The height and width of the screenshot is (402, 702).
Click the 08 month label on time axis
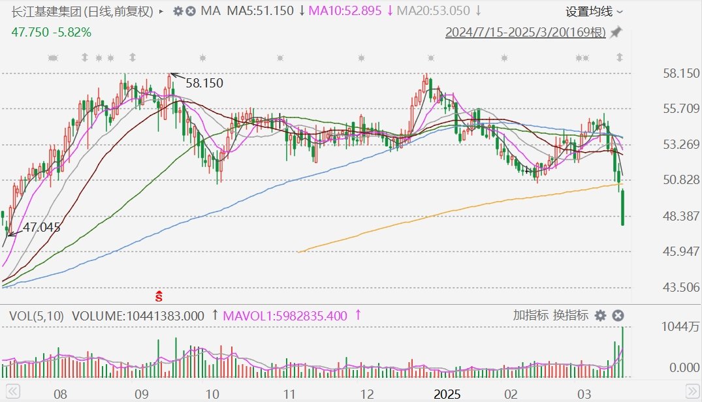pos(60,394)
